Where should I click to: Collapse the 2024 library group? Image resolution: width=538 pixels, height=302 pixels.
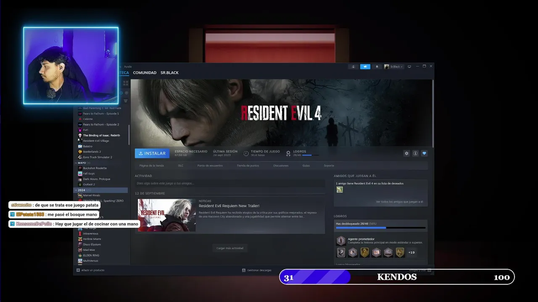(x=76, y=190)
